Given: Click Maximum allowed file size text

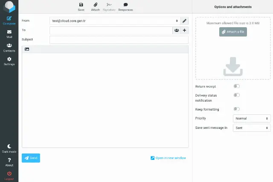Looking at the screenshot, I should (x=233, y=23).
